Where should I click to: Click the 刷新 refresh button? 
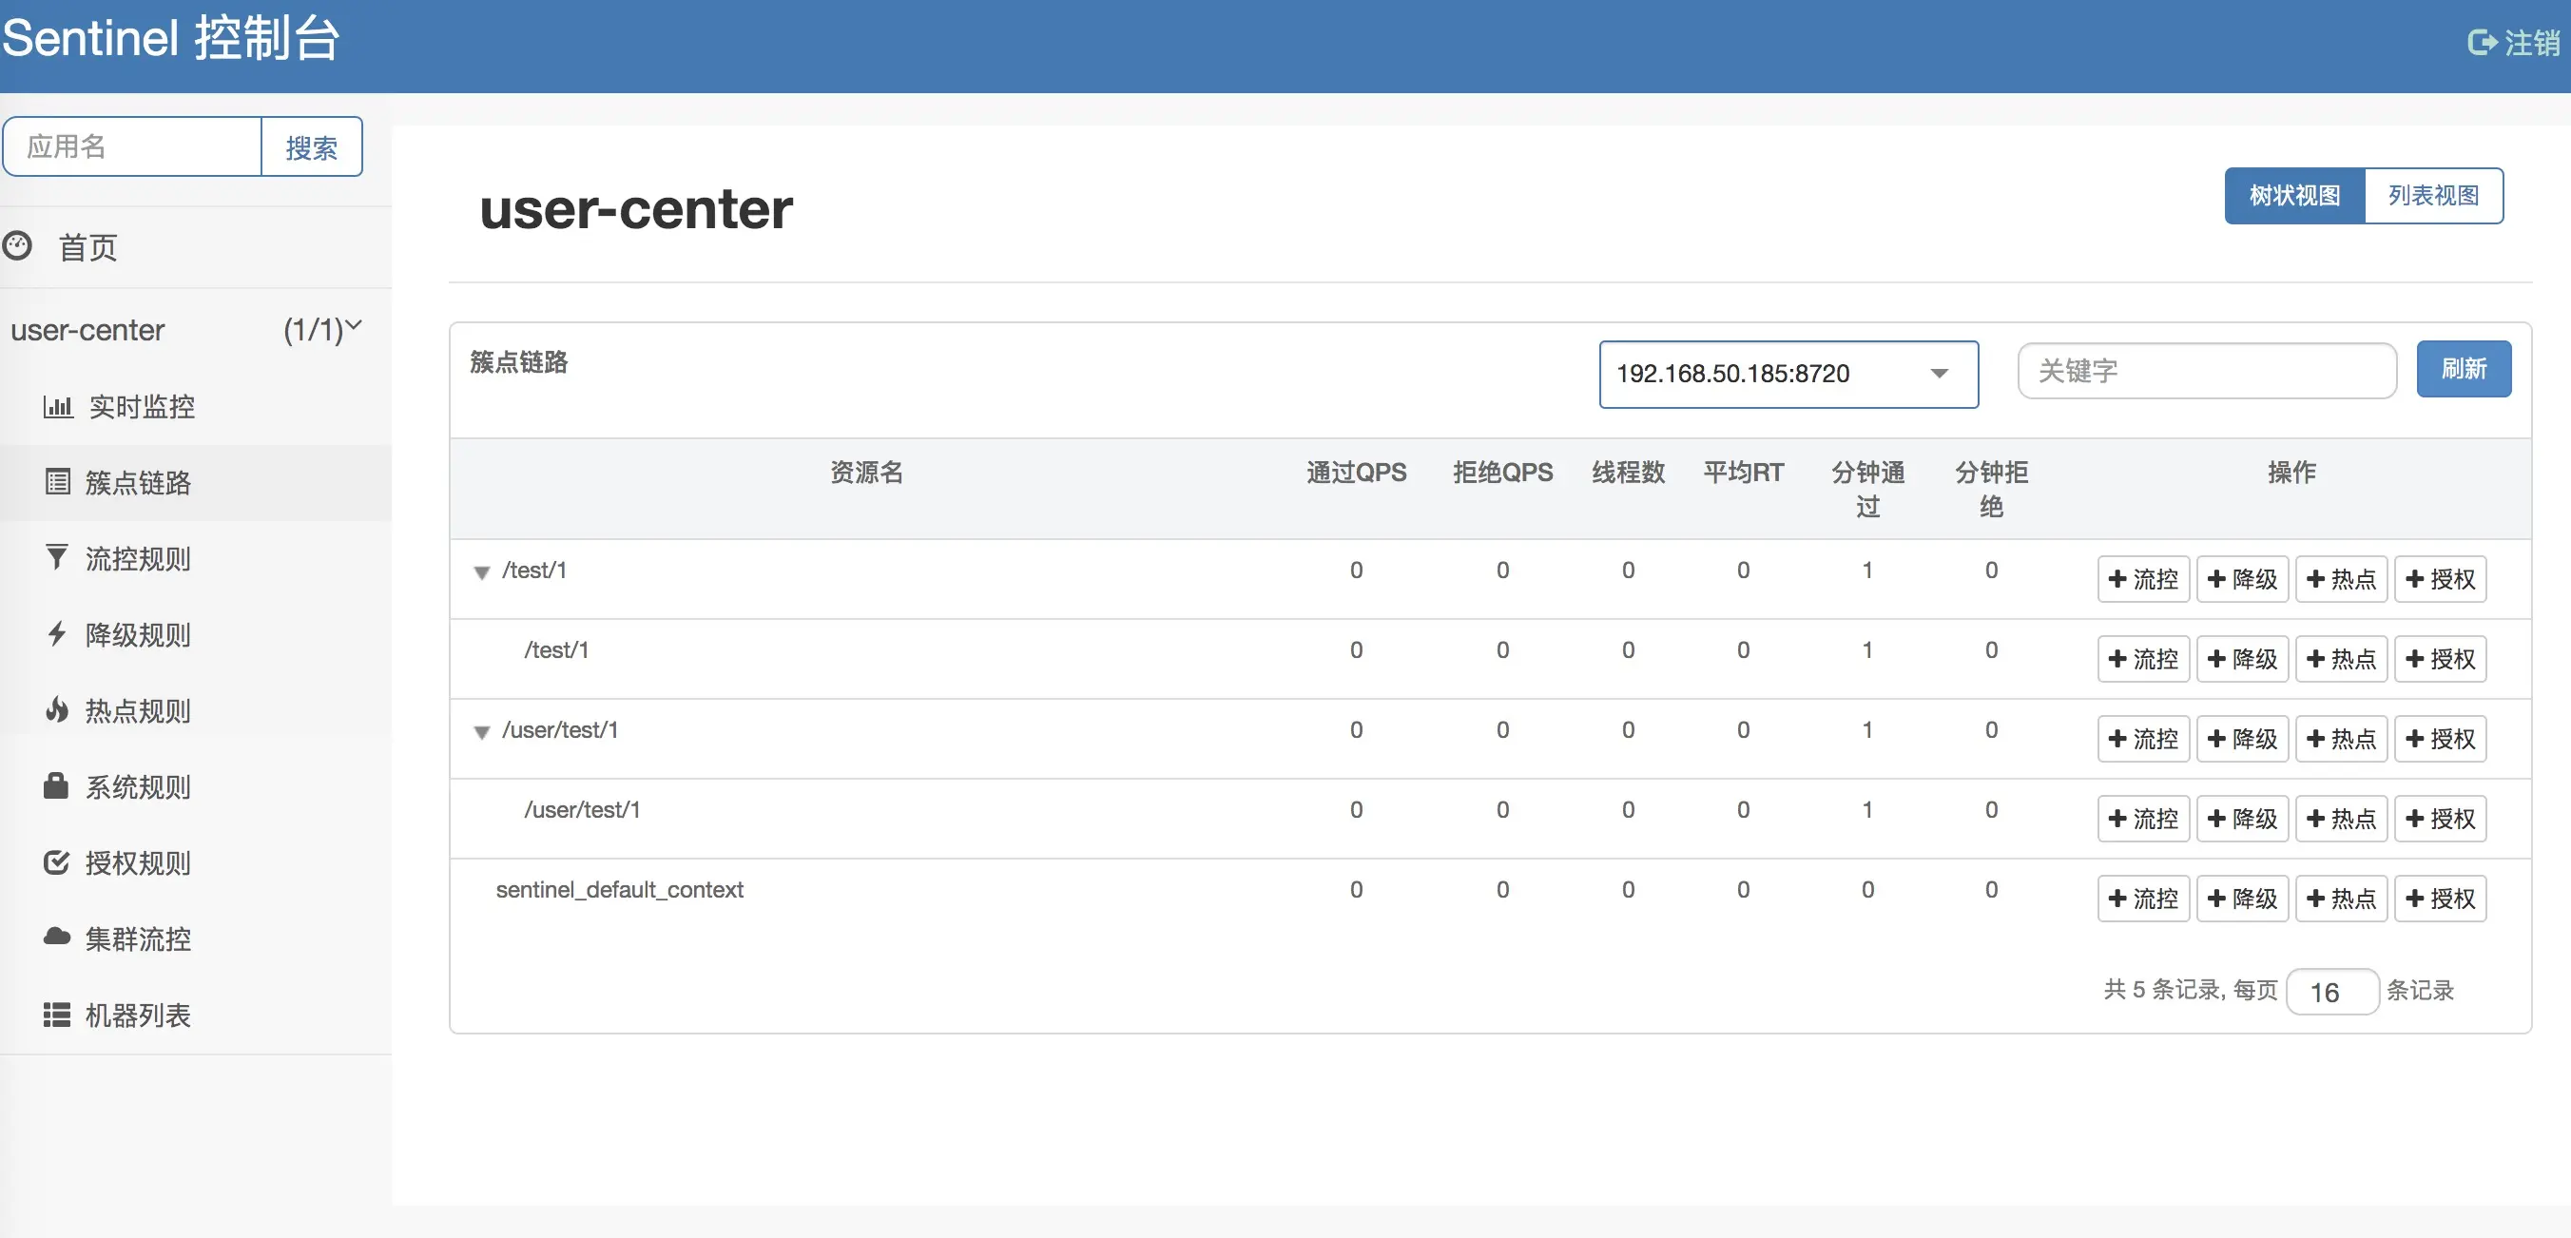[2463, 369]
